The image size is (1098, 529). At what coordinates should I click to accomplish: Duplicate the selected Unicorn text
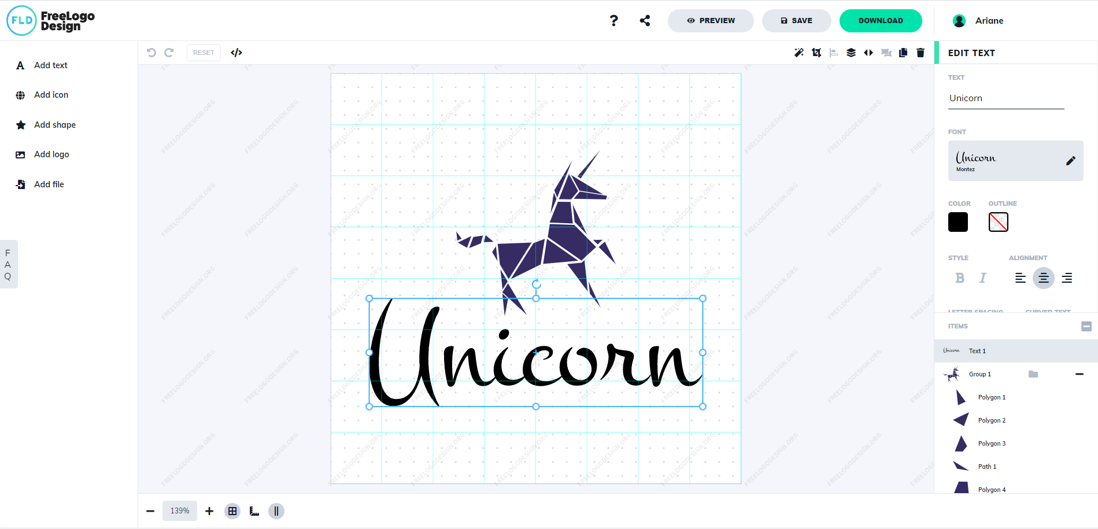(x=903, y=52)
